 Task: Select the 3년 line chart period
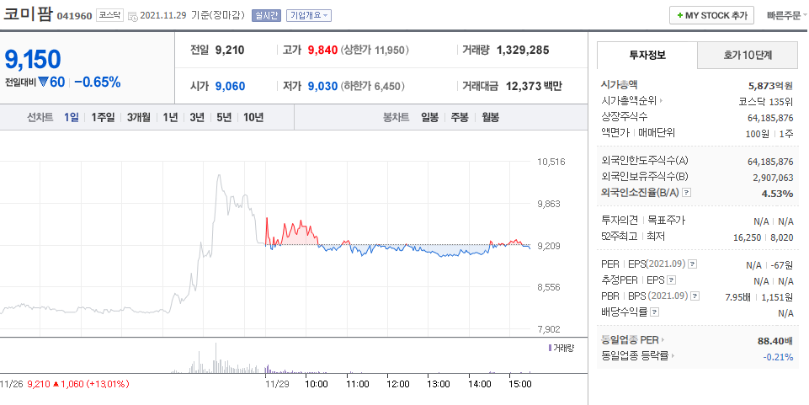[197, 117]
